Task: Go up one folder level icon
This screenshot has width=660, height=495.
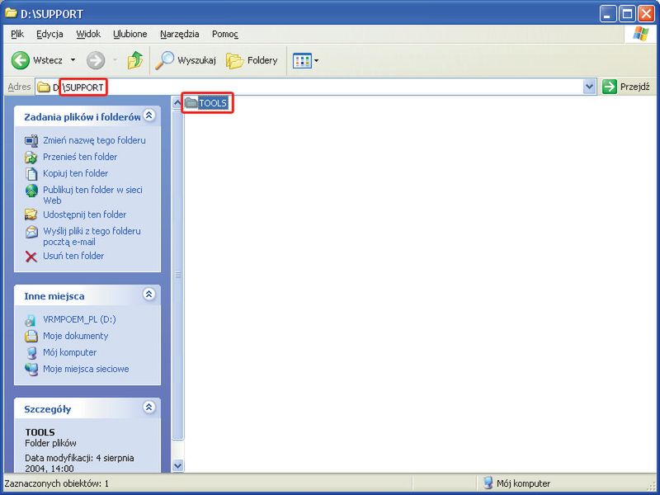Action: point(135,60)
